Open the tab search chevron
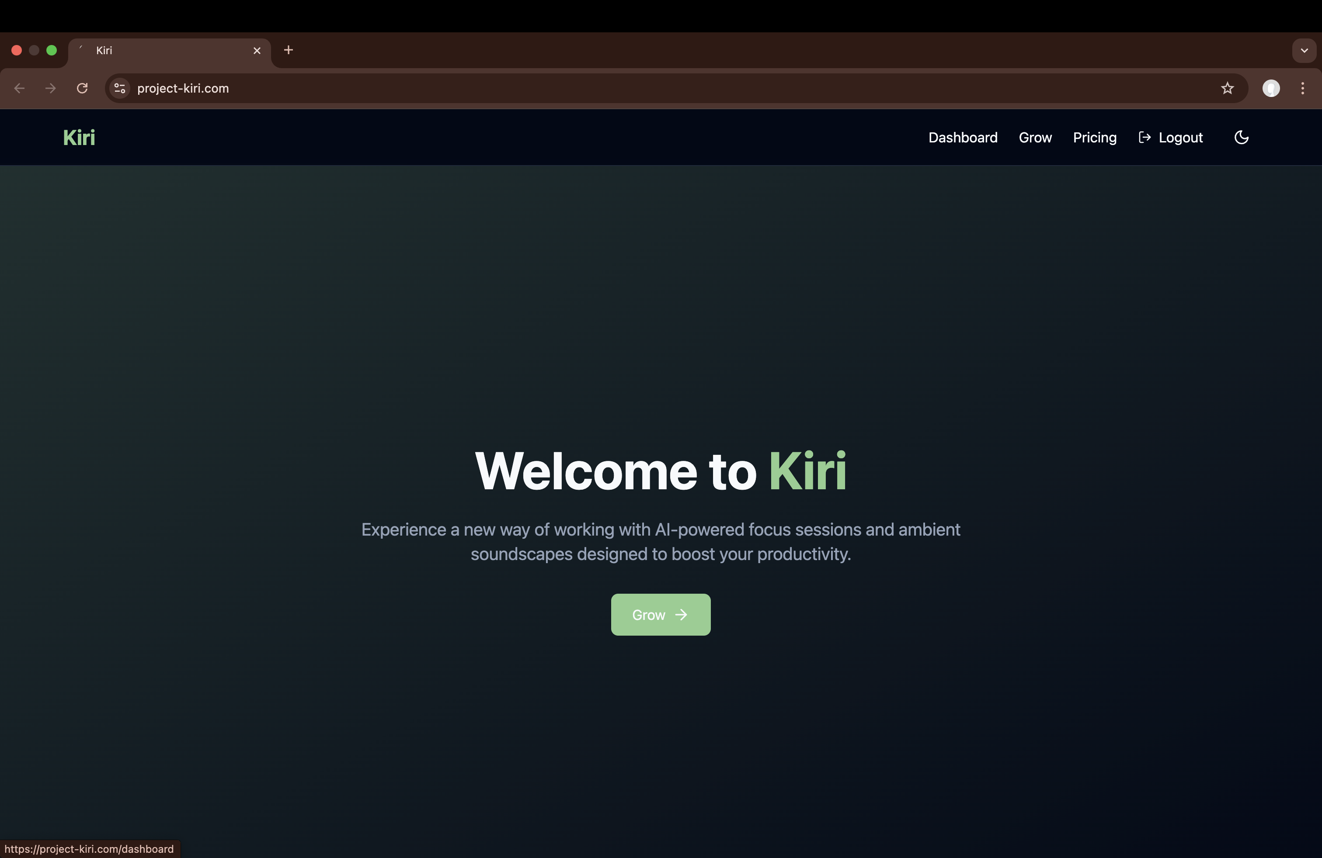1322x858 pixels. (x=1304, y=50)
